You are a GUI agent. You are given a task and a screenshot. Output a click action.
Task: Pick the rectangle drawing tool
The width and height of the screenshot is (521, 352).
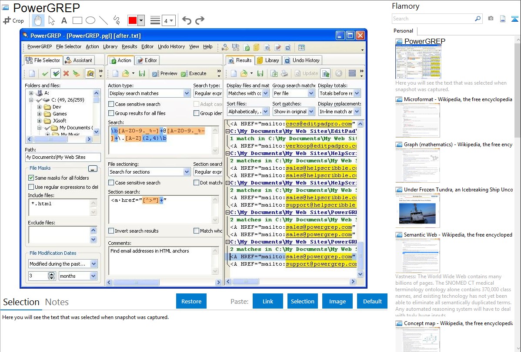point(77,20)
